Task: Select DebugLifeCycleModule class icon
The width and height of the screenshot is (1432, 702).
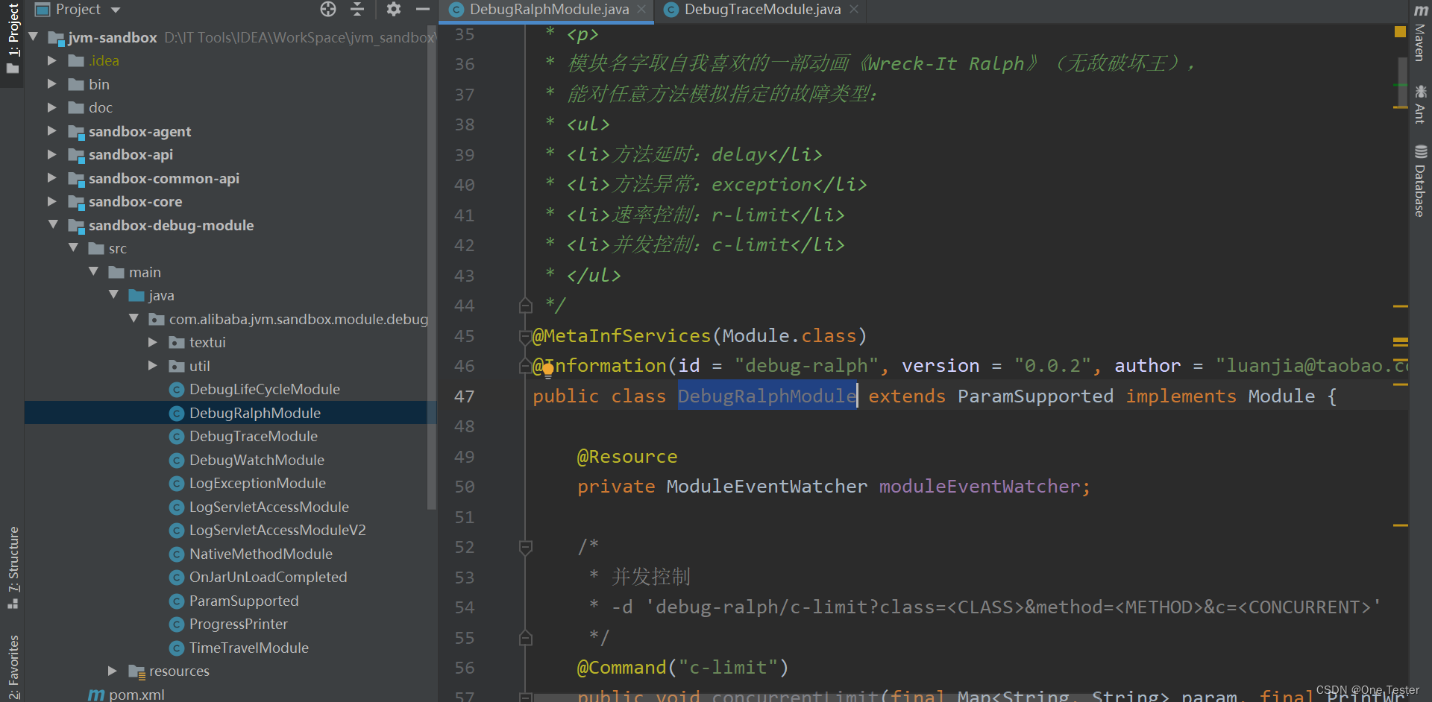Action: pos(177,390)
